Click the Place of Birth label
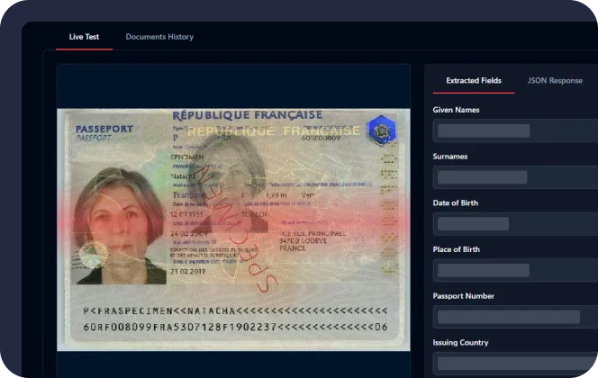 coord(456,249)
